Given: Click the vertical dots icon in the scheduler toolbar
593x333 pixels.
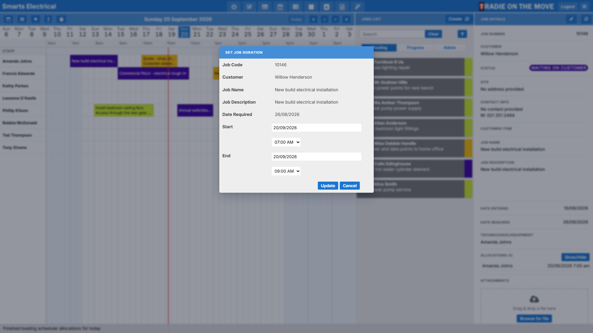Looking at the screenshot, I should tap(48, 19).
